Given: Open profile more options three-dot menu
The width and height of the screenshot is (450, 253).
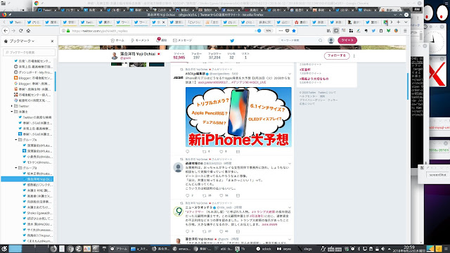Looking at the screenshot, I should (x=354, y=56).
